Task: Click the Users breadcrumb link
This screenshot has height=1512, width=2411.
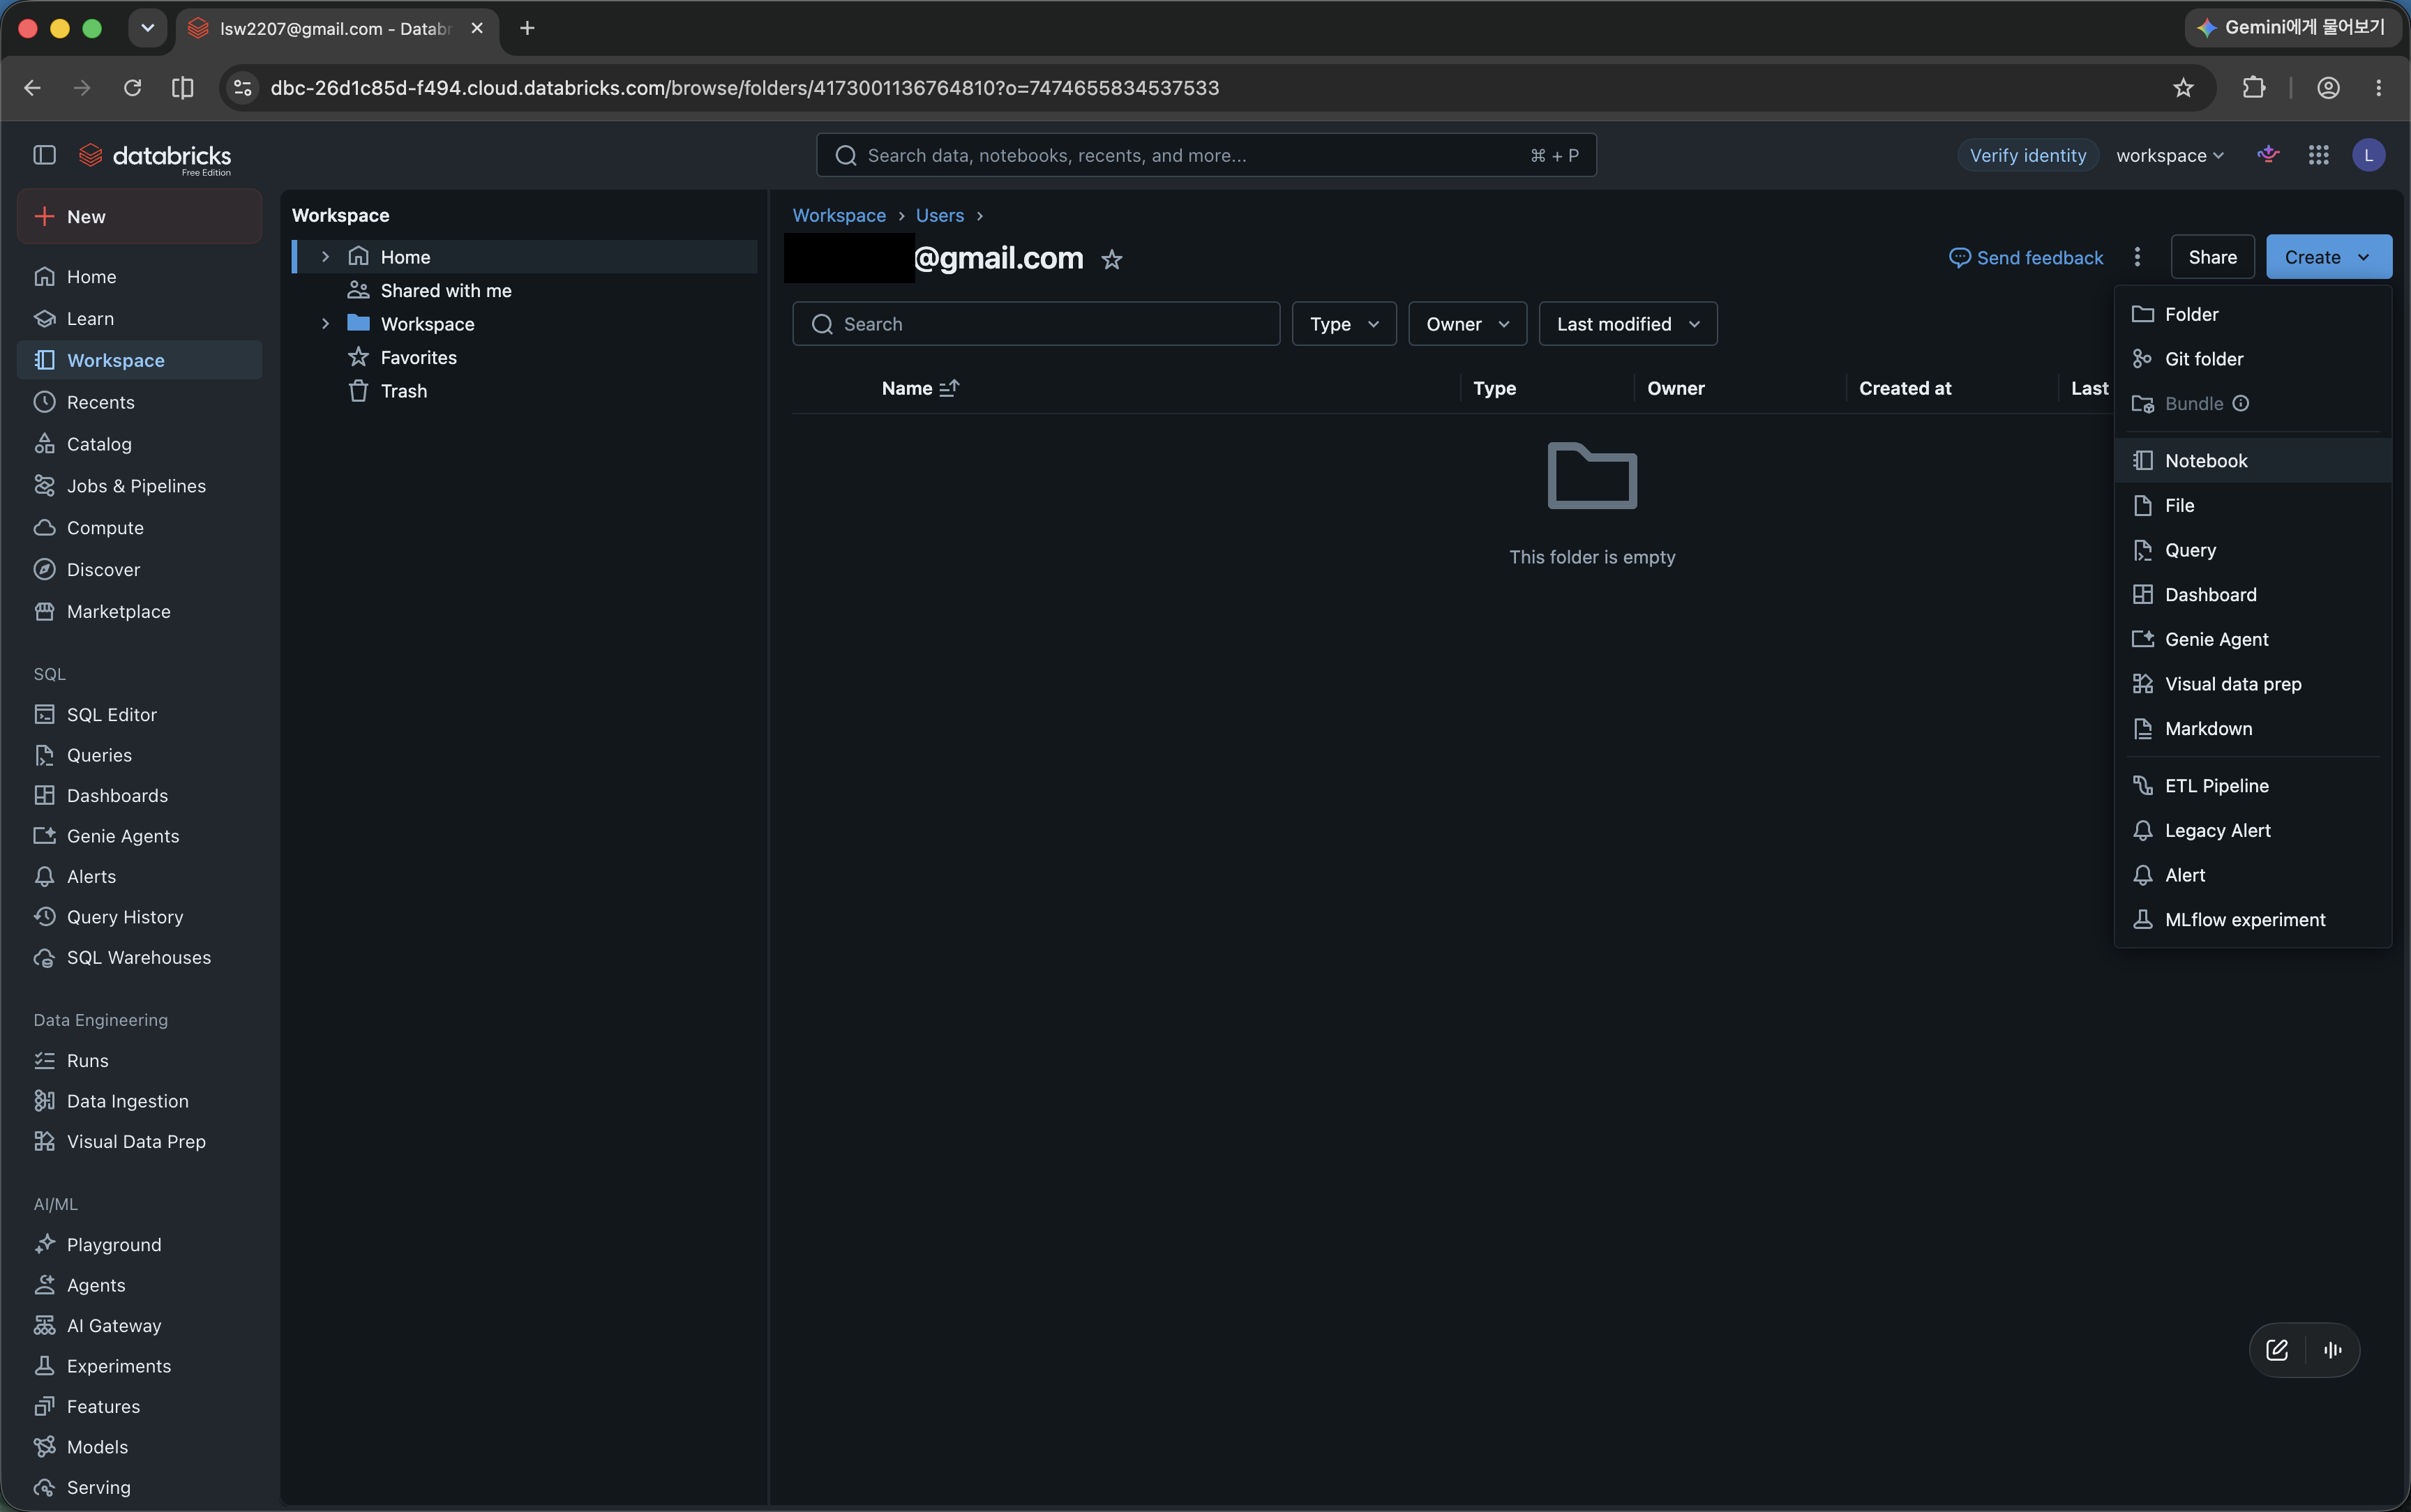Action: point(940,216)
